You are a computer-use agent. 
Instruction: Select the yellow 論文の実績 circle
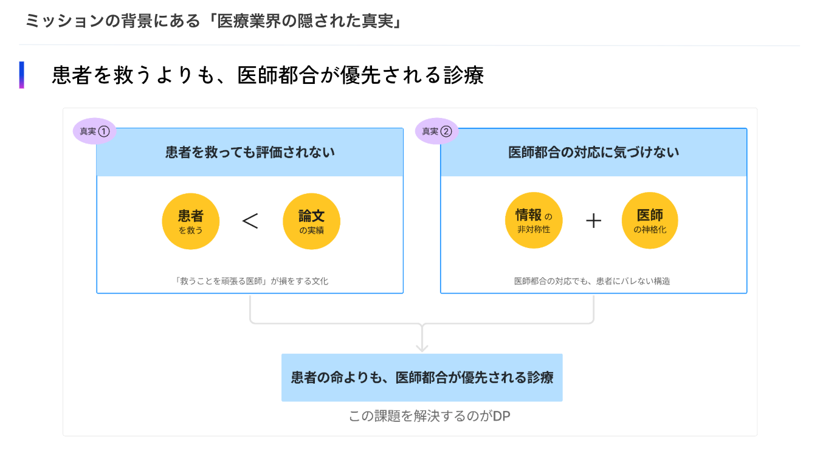pyautogui.click(x=311, y=221)
